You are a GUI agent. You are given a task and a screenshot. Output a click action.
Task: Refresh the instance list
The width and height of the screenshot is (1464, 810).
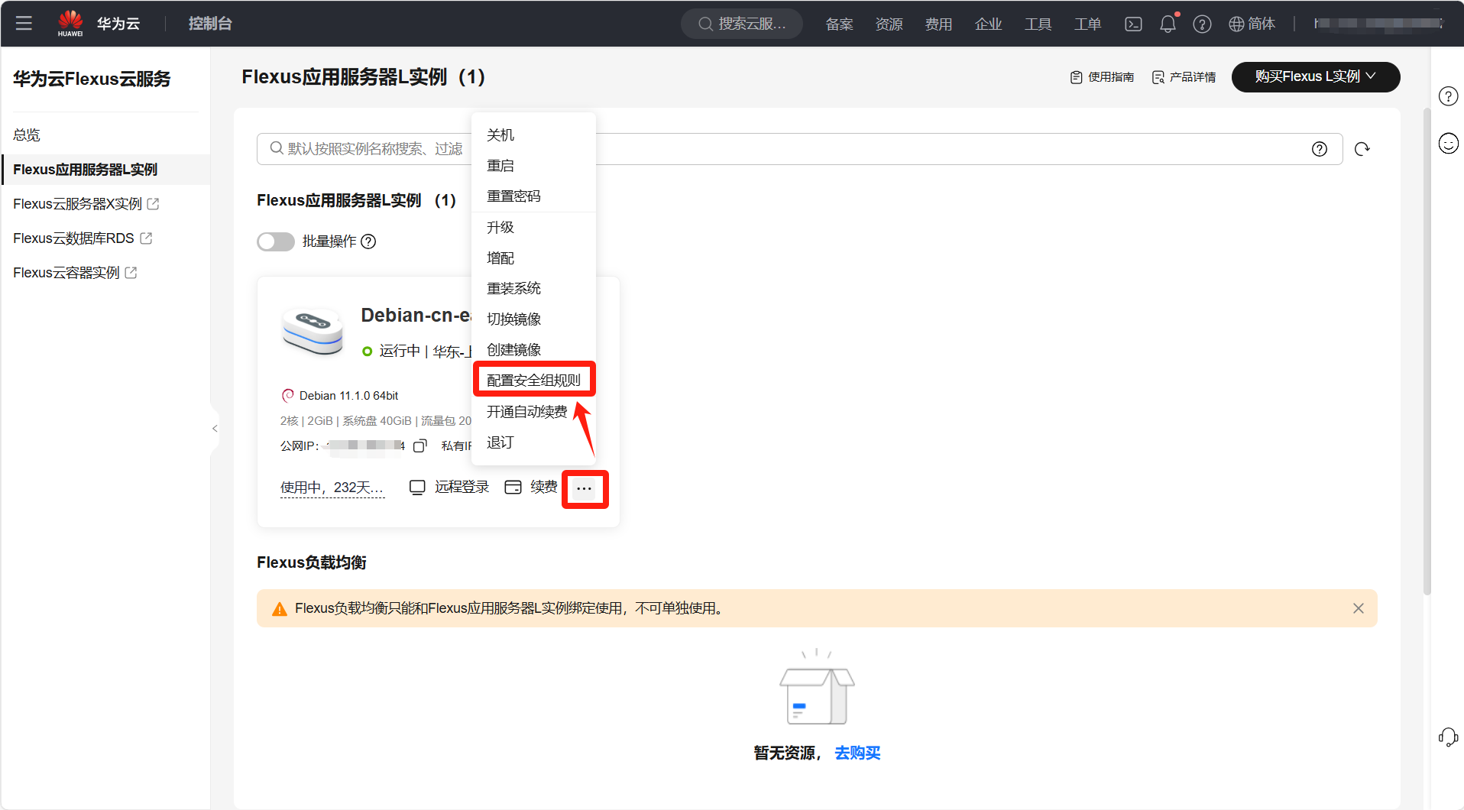1362,149
